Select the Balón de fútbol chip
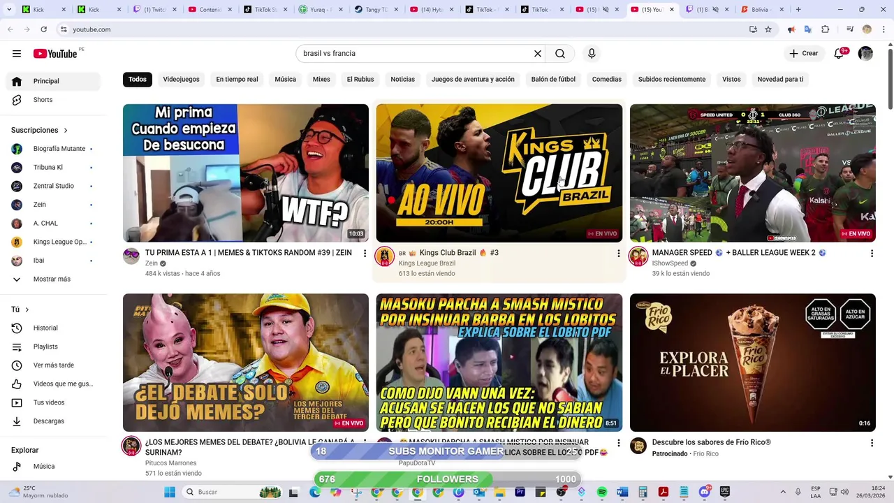The height and width of the screenshot is (503, 894). click(x=553, y=80)
